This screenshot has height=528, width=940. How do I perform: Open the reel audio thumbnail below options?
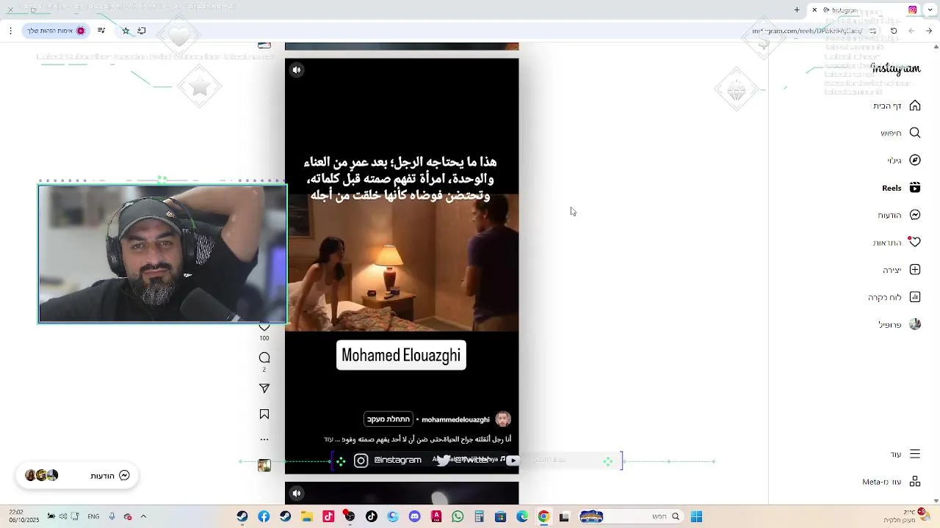[264, 466]
